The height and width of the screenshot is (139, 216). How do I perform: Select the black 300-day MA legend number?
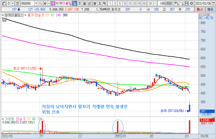click(x=65, y=15)
